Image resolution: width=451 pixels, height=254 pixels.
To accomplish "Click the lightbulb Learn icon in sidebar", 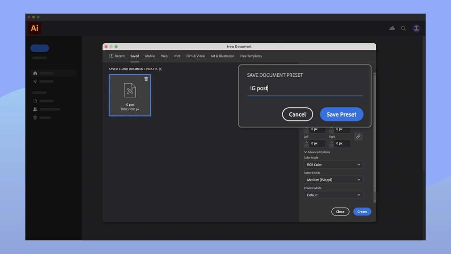I will click(35, 81).
